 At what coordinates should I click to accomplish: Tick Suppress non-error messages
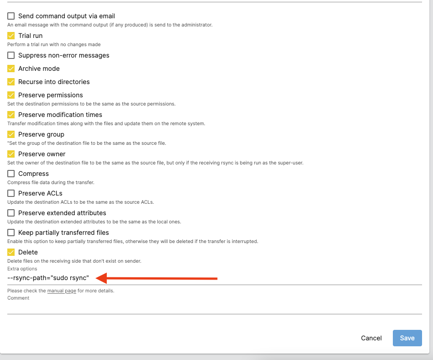11,55
